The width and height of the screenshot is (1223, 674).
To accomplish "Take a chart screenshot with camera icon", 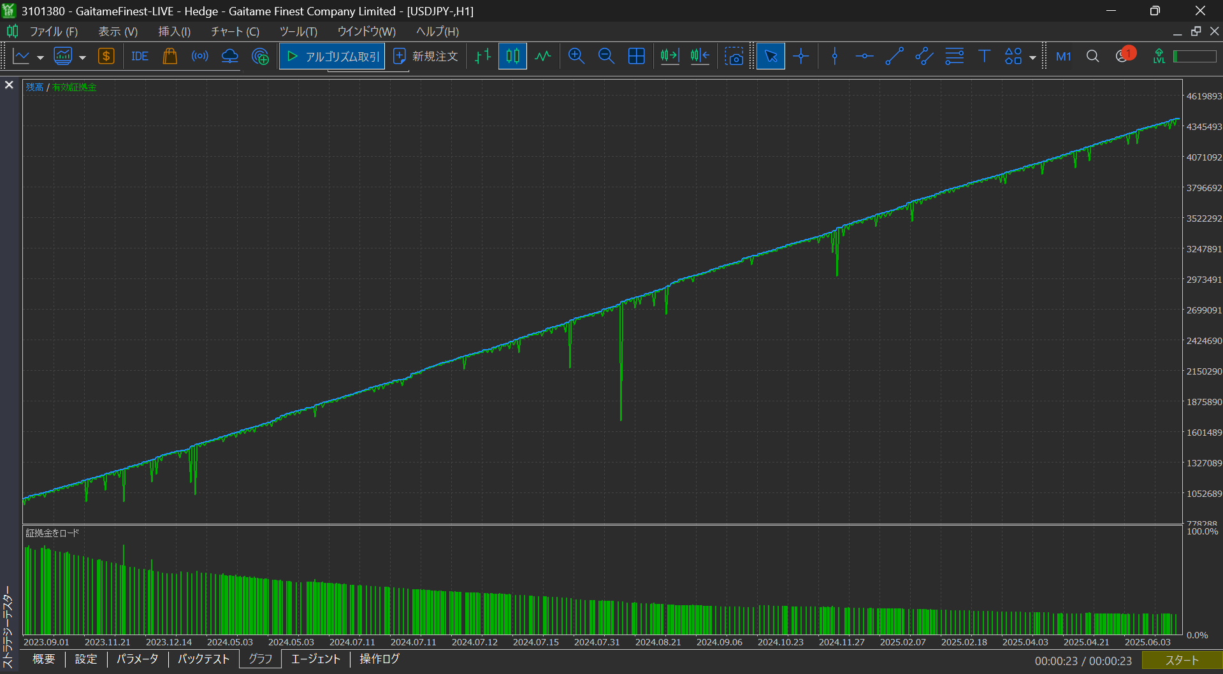I will [734, 57].
